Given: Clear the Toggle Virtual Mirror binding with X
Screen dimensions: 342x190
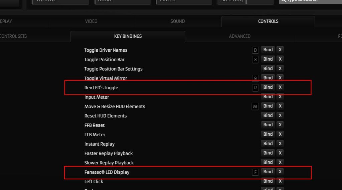Looking at the screenshot, I should point(280,78).
